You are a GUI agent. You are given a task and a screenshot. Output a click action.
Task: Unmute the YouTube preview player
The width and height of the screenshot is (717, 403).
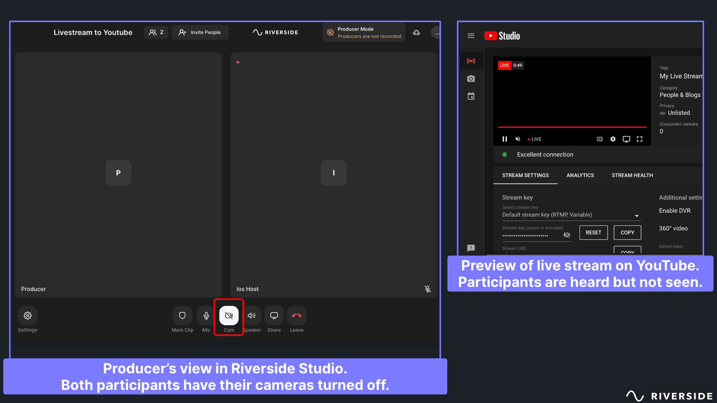pos(518,139)
